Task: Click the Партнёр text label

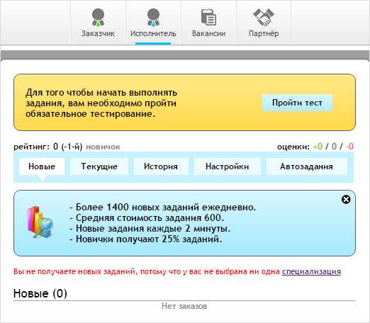Action: [x=264, y=33]
